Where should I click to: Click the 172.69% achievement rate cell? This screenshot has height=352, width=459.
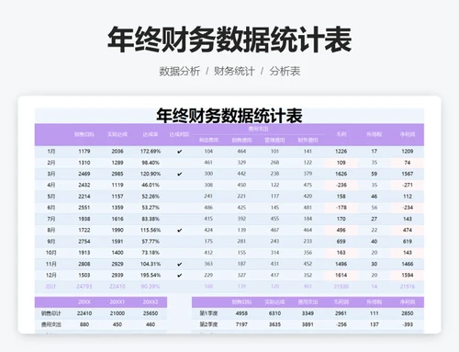click(151, 152)
